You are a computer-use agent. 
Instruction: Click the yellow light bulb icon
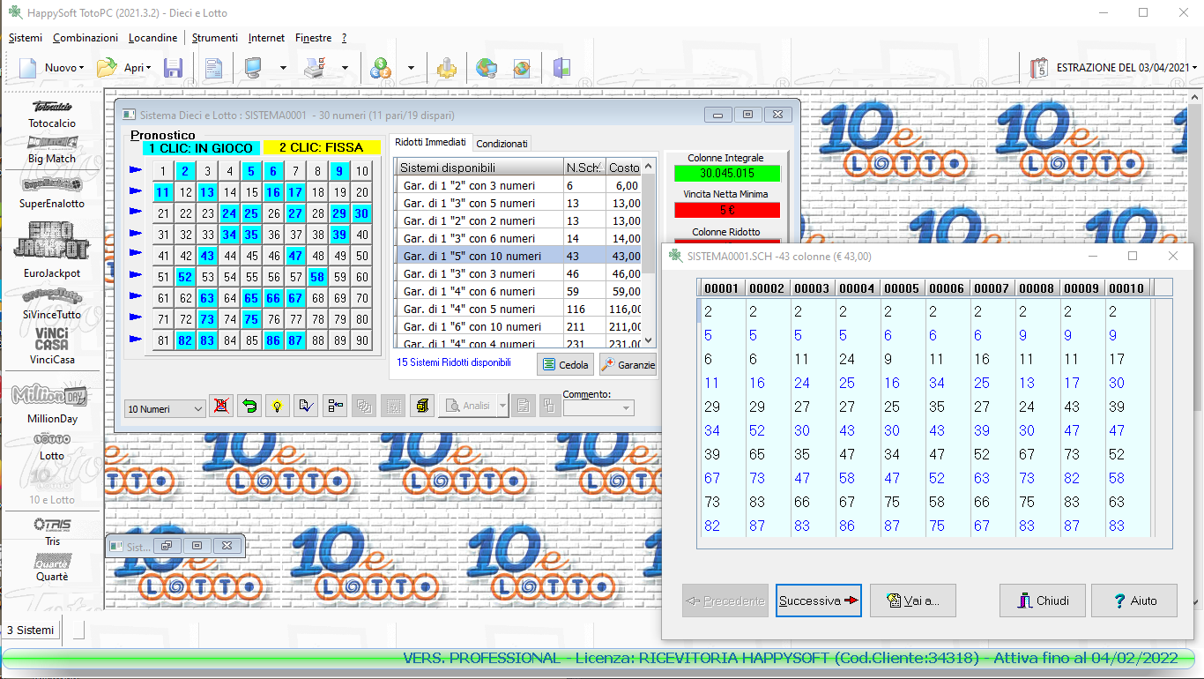coord(278,407)
